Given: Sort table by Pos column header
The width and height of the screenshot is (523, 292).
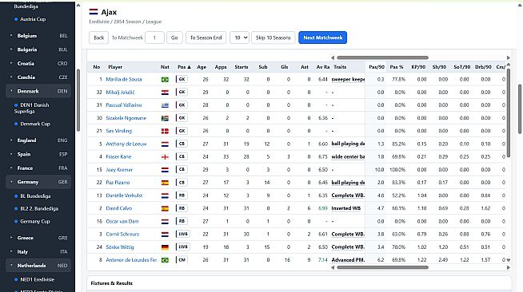Looking at the screenshot, I should [184, 67].
